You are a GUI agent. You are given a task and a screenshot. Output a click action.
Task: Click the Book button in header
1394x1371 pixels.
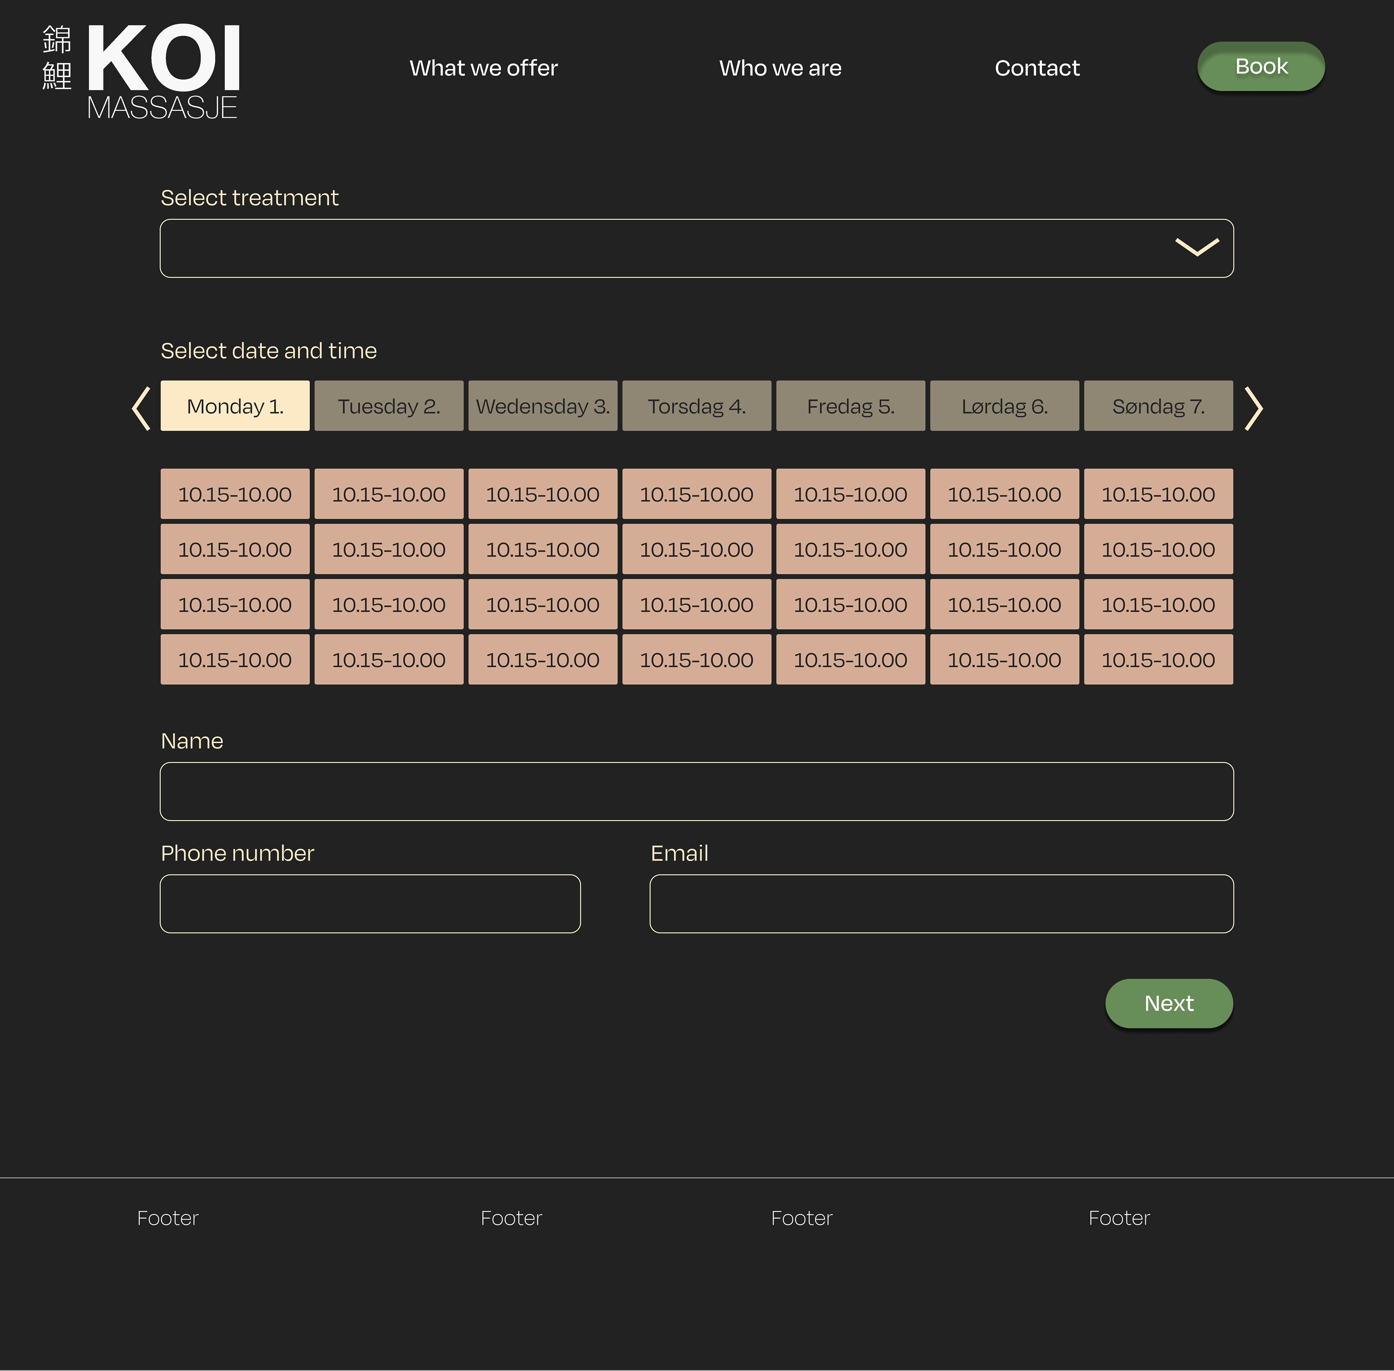[x=1261, y=66]
